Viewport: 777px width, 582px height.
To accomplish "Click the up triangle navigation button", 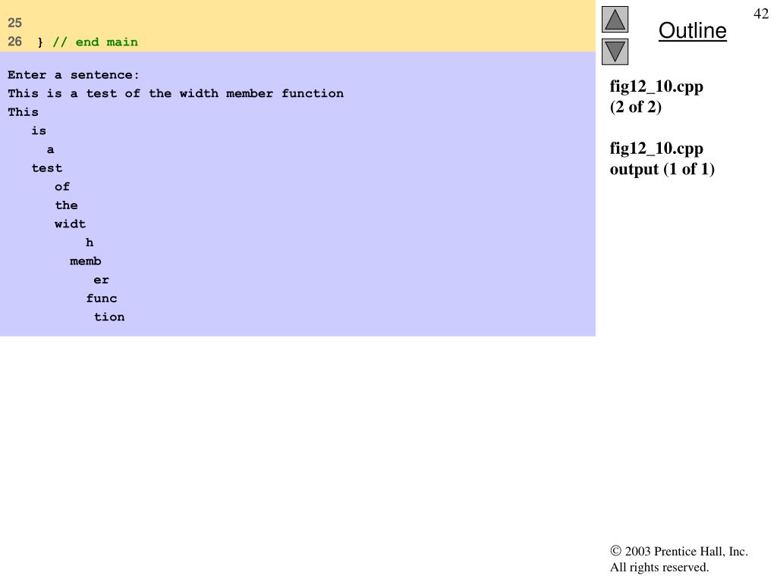I will [615, 19].
